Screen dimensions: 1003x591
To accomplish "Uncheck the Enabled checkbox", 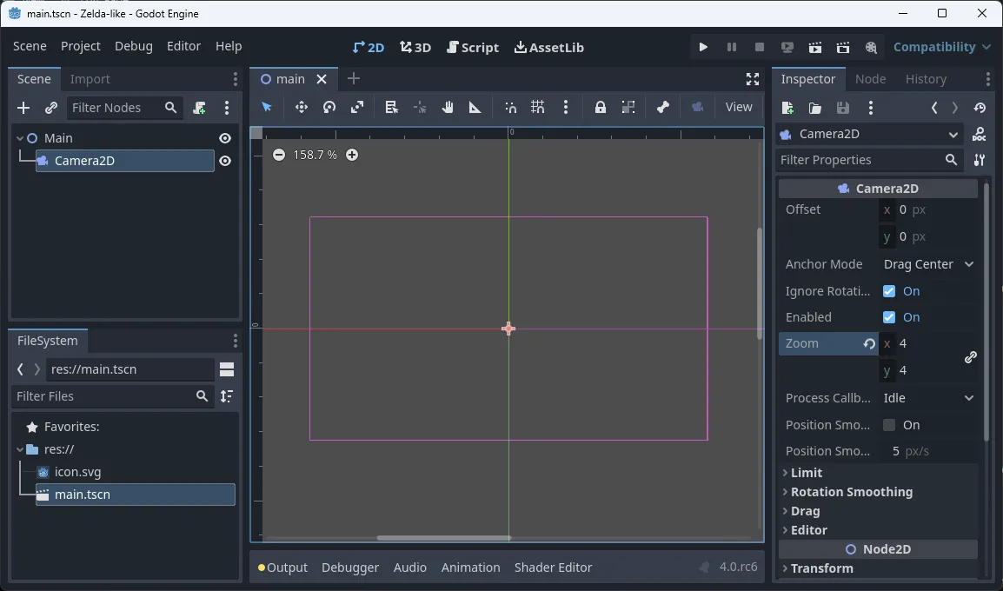I will pyautogui.click(x=889, y=317).
